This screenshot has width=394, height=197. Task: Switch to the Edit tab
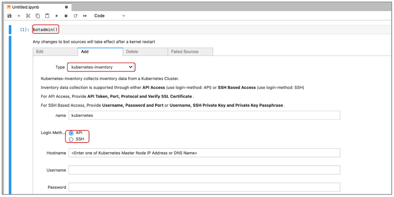pos(55,52)
